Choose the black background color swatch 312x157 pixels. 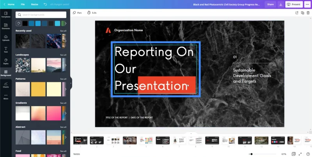pyautogui.click(x=25, y=23)
